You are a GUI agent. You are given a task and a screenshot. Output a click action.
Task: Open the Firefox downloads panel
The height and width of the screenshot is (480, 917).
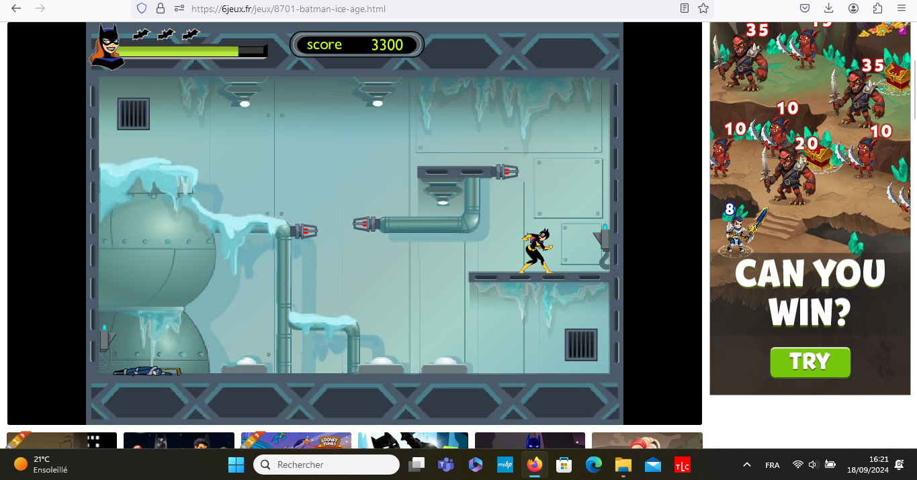pos(828,9)
